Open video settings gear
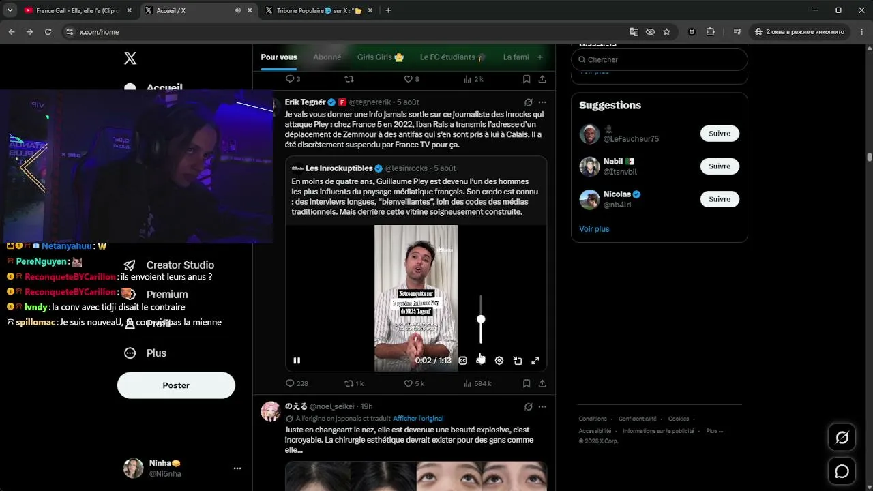Viewport: 873px width, 491px height. [499, 361]
